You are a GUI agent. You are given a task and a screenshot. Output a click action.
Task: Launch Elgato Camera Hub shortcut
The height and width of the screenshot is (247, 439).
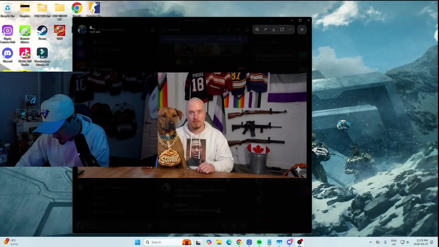(x=8, y=34)
